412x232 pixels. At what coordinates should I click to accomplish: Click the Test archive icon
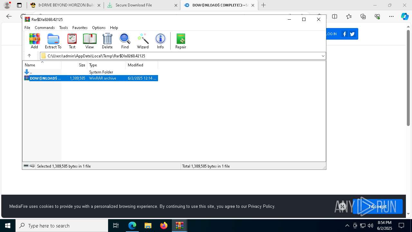72,41
